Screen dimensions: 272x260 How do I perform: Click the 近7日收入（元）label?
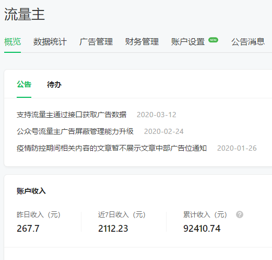[x=122, y=214]
